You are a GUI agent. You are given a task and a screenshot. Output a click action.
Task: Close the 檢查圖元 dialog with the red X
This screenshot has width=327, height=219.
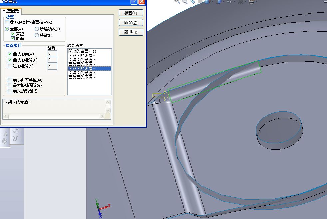pos(142,2)
